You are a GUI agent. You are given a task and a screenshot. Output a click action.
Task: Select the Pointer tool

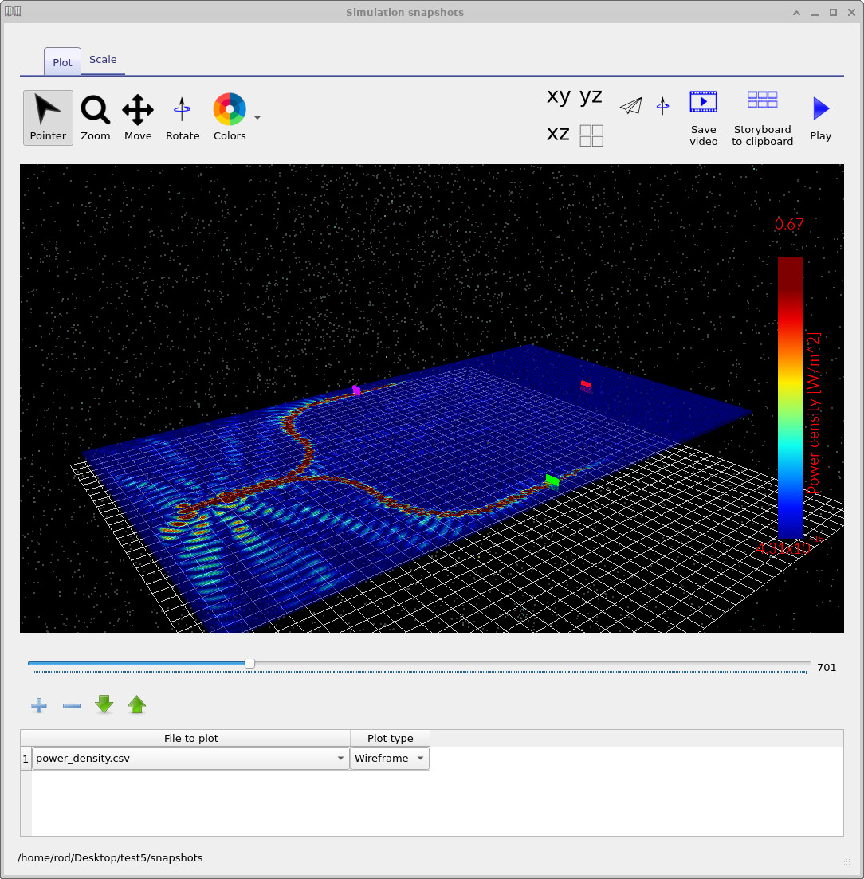pyautogui.click(x=48, y=117)
